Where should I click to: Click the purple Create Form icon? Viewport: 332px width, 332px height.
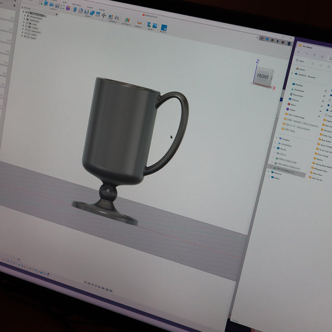(68, 8)
